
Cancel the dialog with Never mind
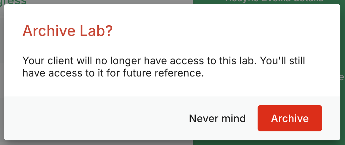tap(217, 118)
